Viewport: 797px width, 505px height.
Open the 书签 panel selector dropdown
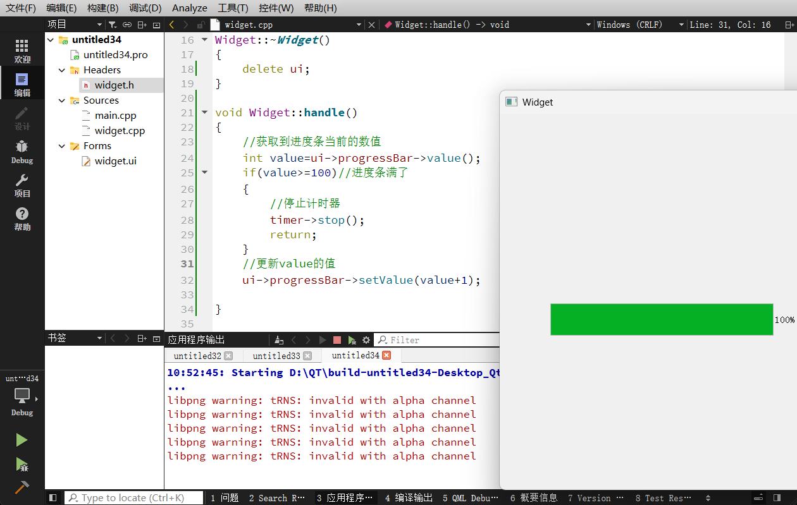(74, 339)
